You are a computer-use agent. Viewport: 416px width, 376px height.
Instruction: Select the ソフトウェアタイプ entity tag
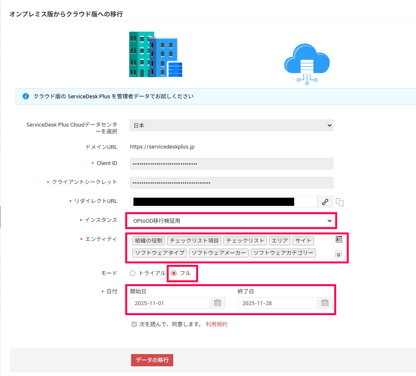pos(159,253)
